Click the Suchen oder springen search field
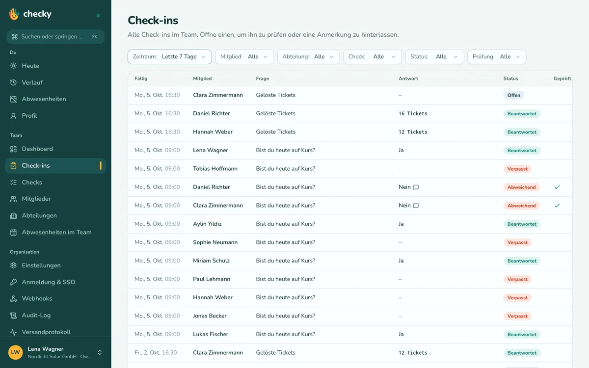This screenshot has height=368, width=589. coord(55,37)
